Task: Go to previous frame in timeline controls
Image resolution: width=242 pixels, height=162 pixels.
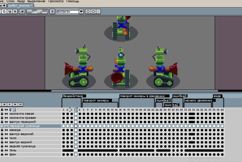Action: click(x=4, y=104)
